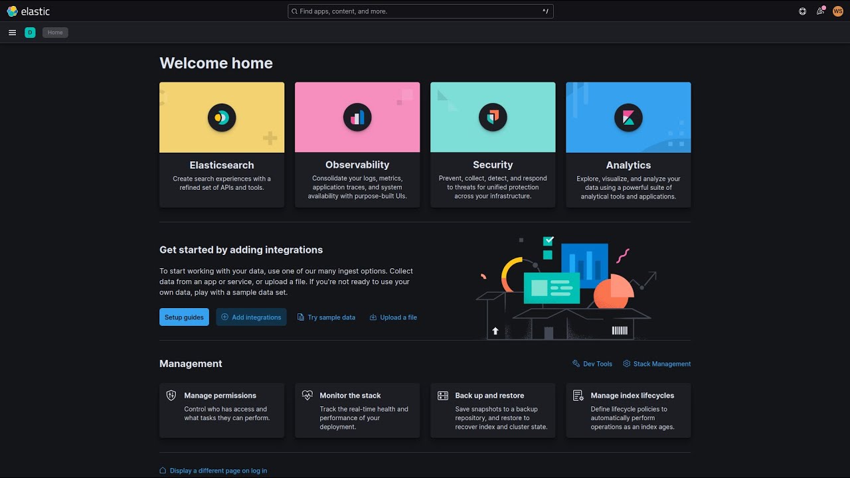The height and width of the screenshot is (478, 850).
Task: Click the Analytics card description text
Action: pyautogui.click(x=628, y=188)
